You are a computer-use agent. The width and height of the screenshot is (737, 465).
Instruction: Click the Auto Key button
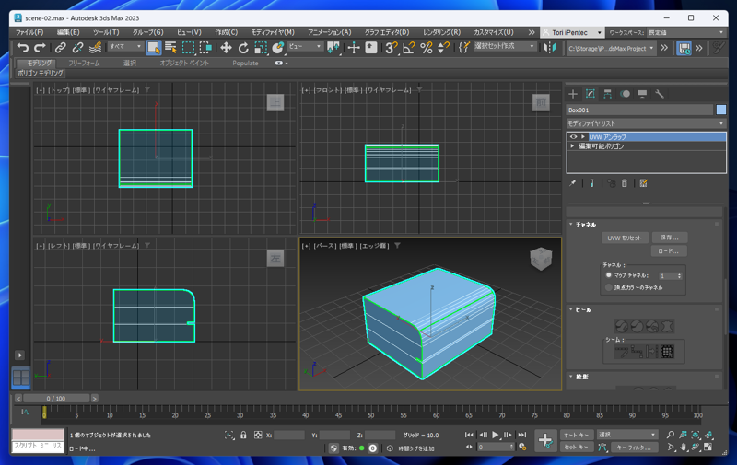click(x=577, y=435)
